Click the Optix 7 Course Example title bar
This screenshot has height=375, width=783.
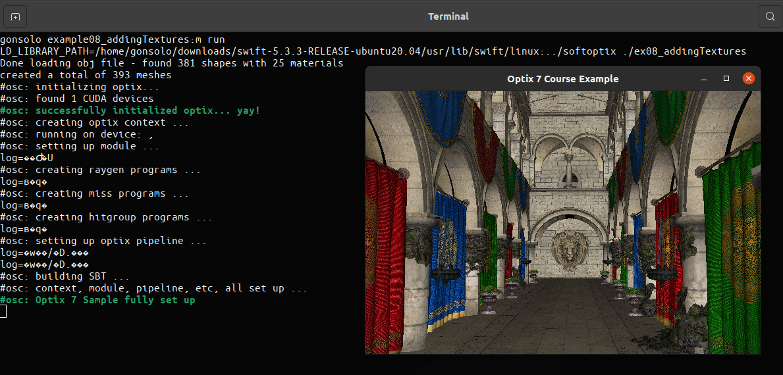coord(563,79)
